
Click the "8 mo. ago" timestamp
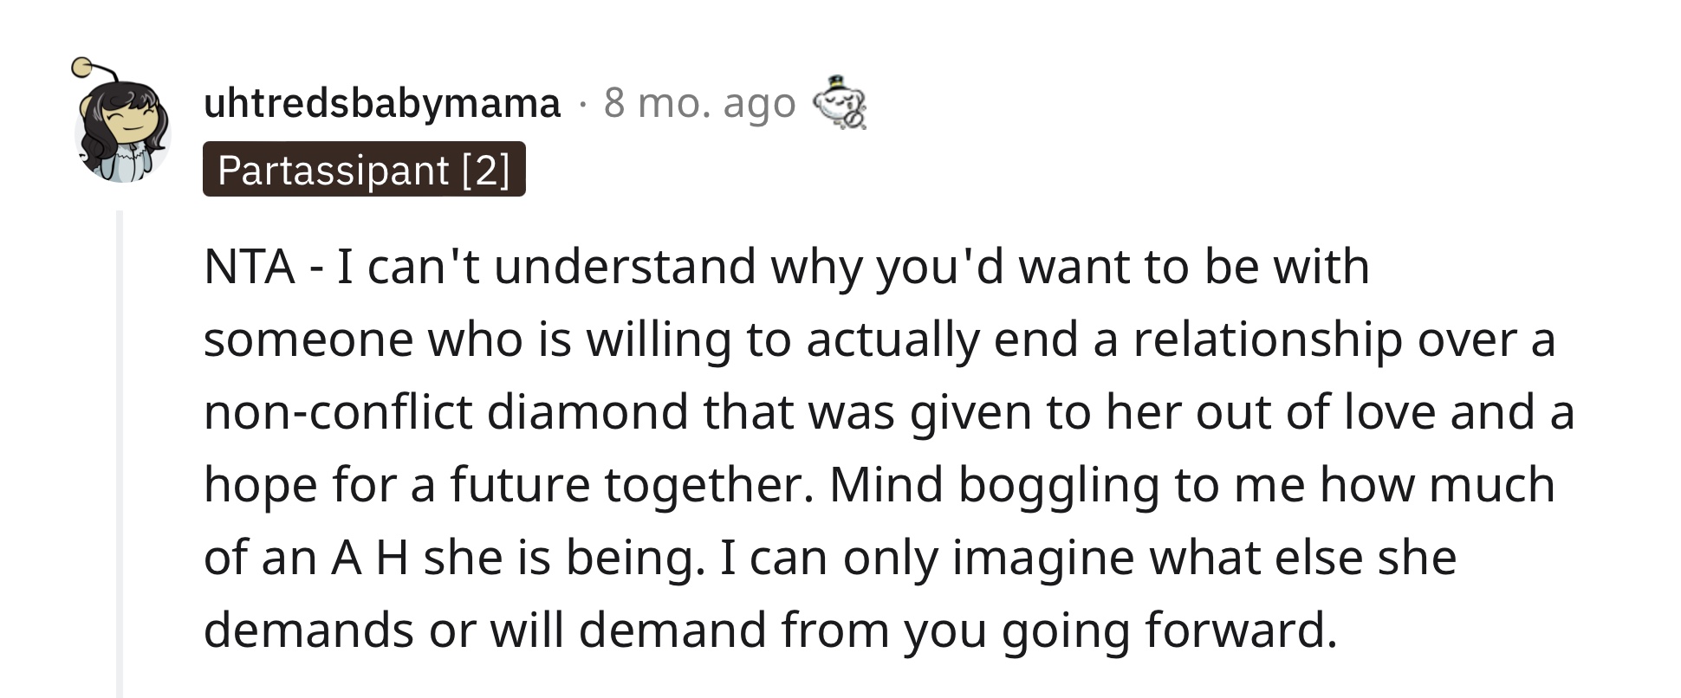click(699, 104)
